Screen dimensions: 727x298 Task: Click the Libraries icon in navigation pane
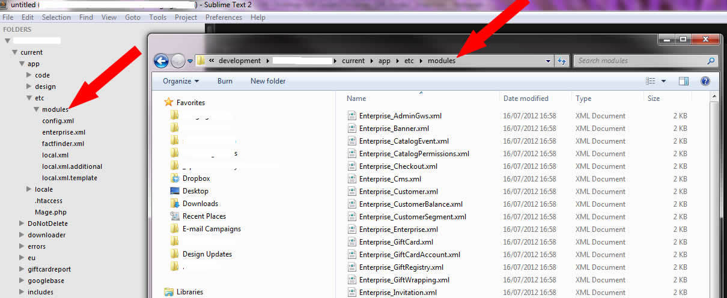[169, 292]
